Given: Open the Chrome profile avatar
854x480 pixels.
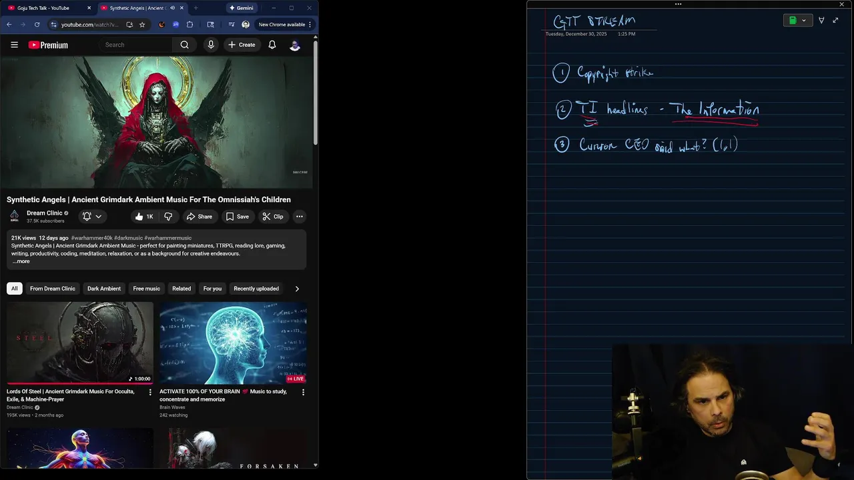Looking at the screenshot, I should click(x=246, y=25).
